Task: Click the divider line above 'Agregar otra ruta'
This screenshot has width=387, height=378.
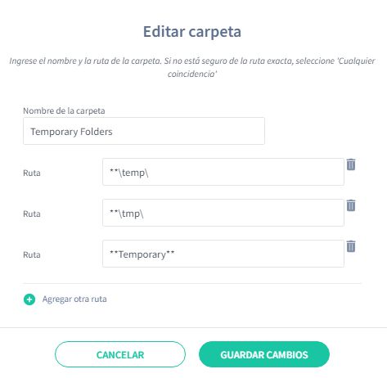Action: (192, 284)
